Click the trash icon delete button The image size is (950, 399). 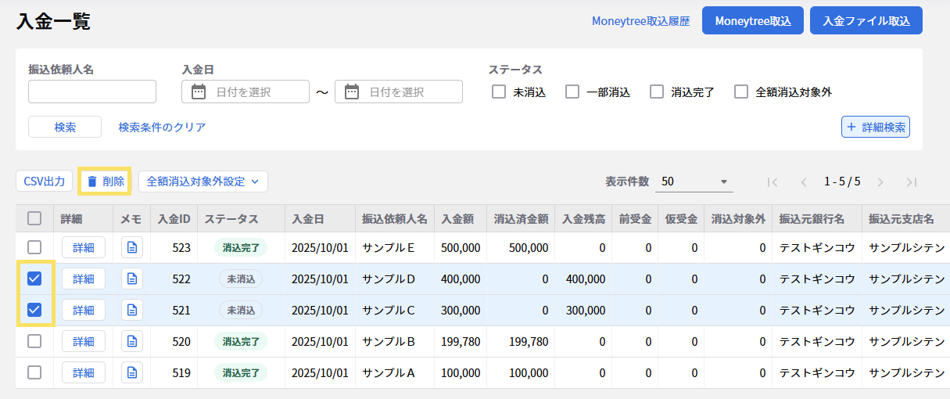pos(105,182)
